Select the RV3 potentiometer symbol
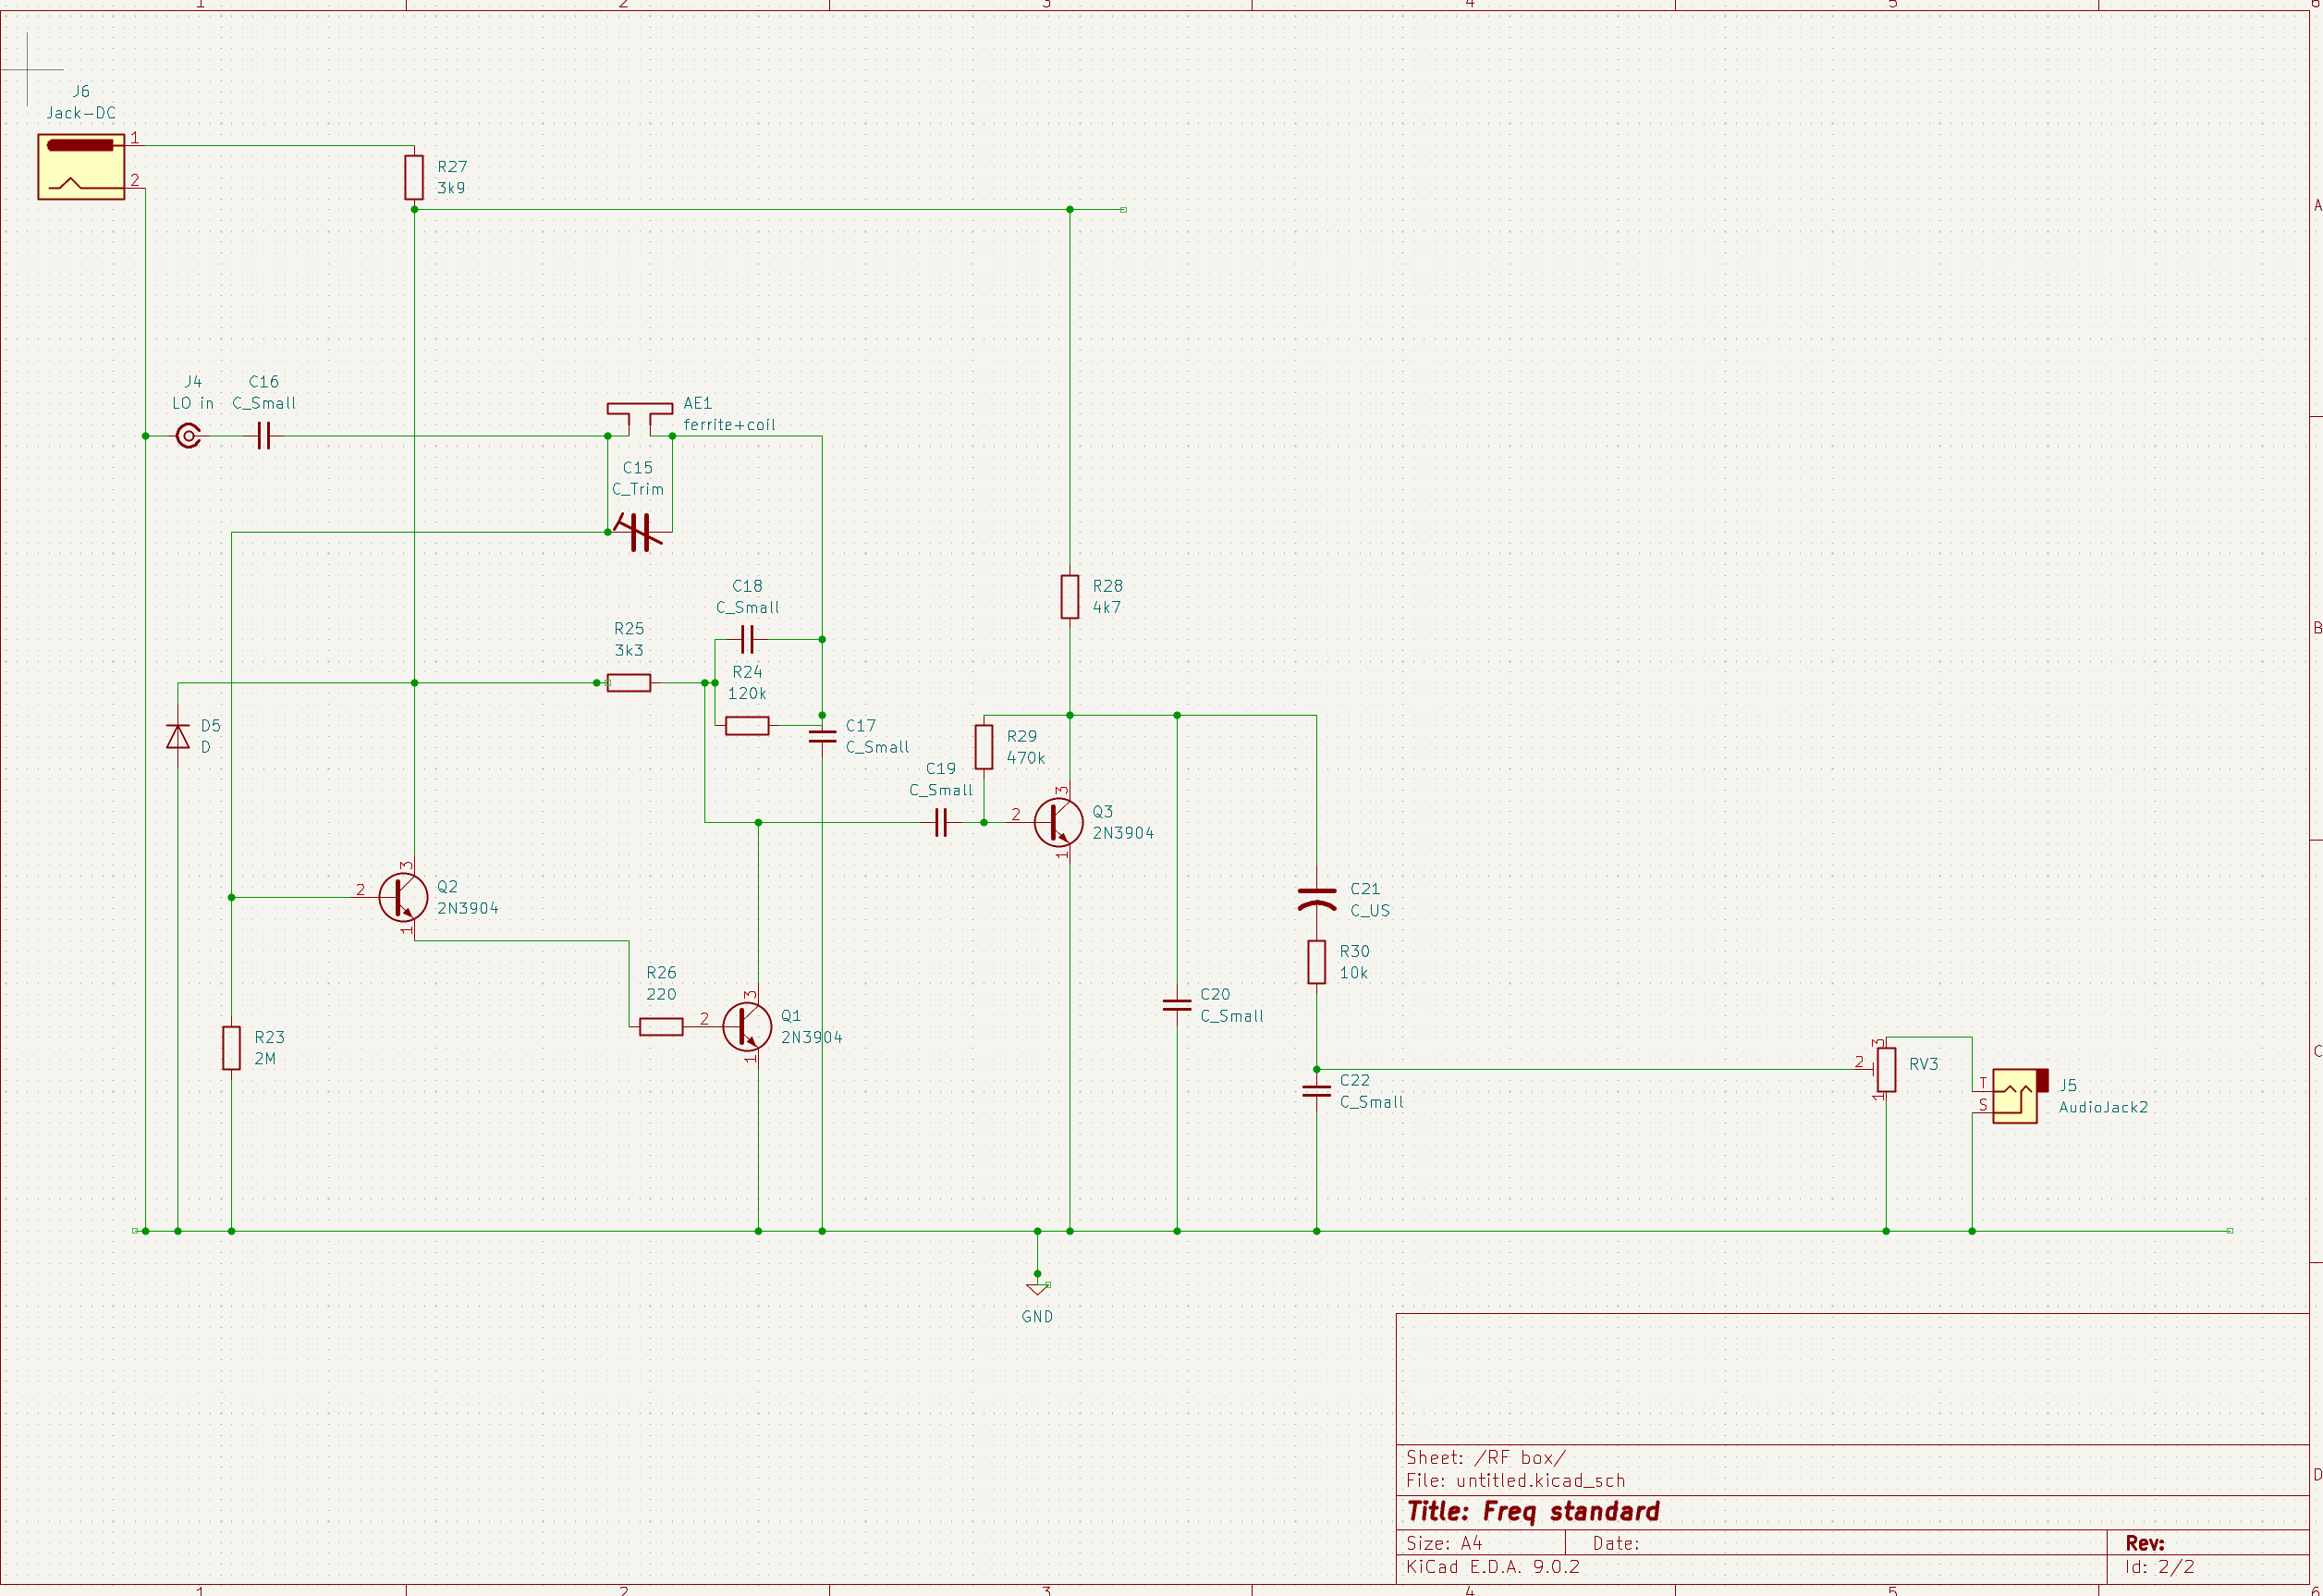Screen dimensions: 2323x1596 [1886, 1069]
